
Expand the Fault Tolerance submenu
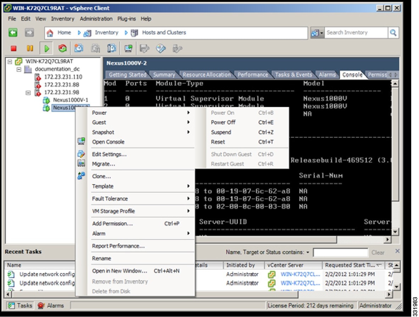188,199
